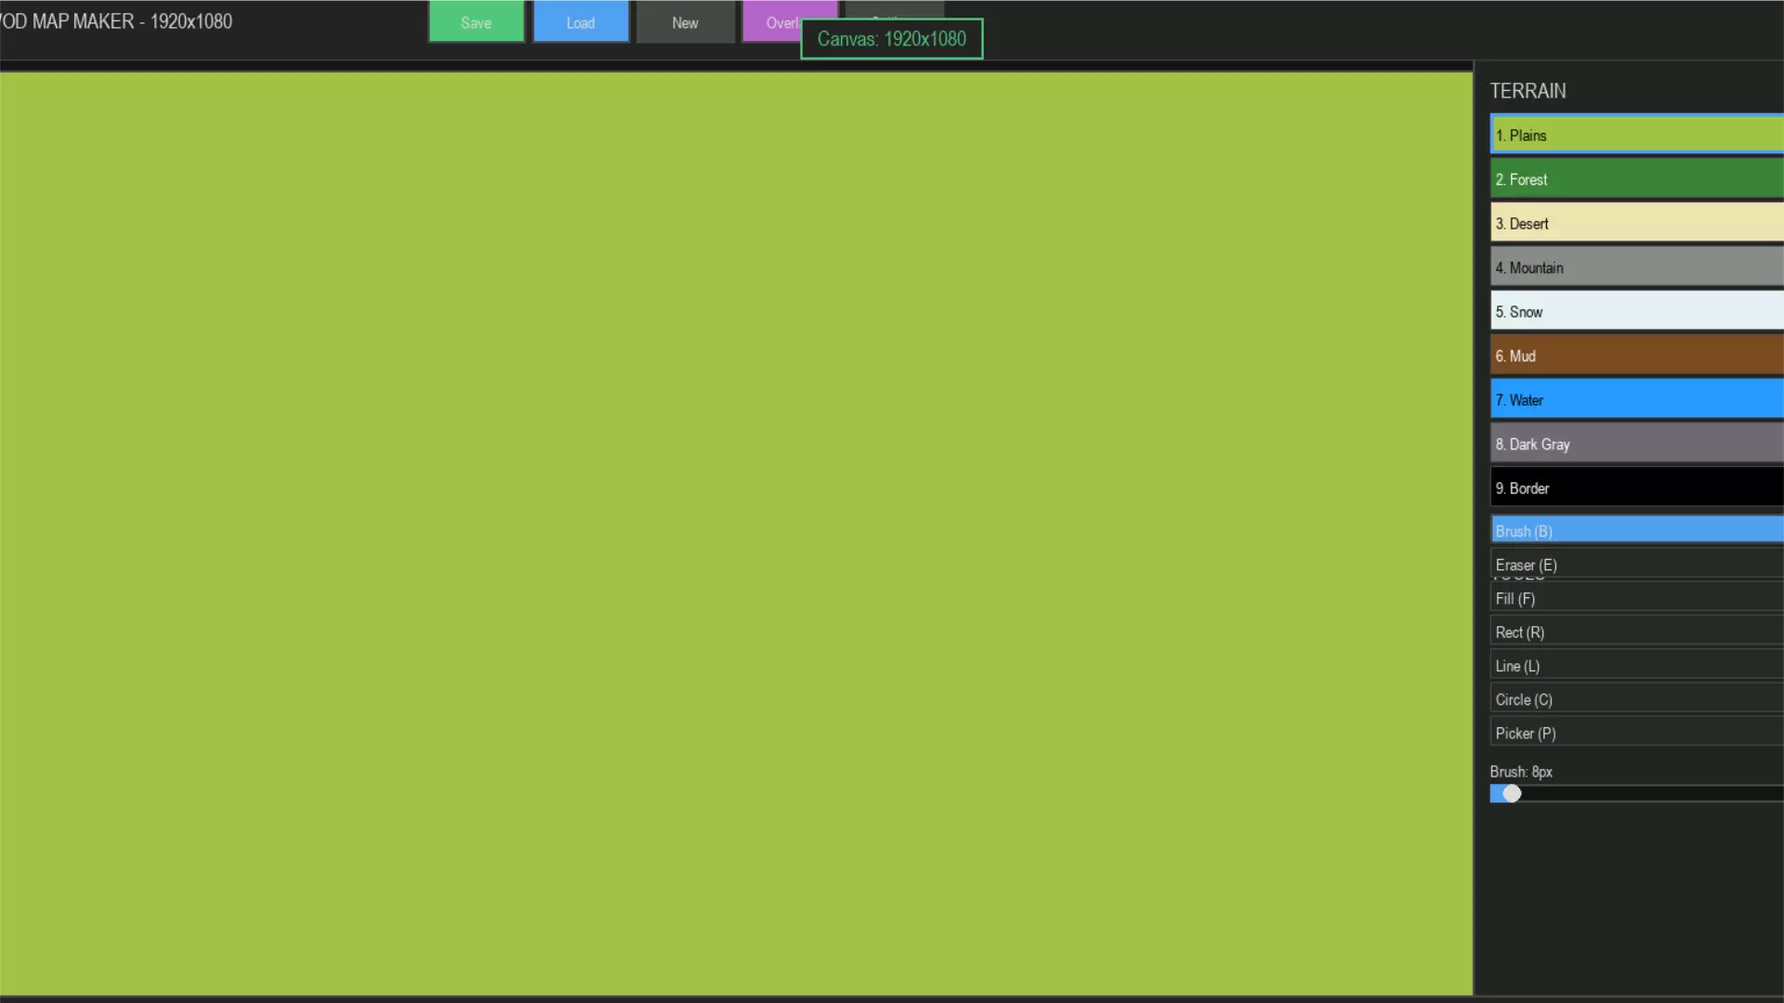The image size is (1784, 1003).
Task: Switch to the Eraser (E) tool
Action: (x=1635, y=564)
